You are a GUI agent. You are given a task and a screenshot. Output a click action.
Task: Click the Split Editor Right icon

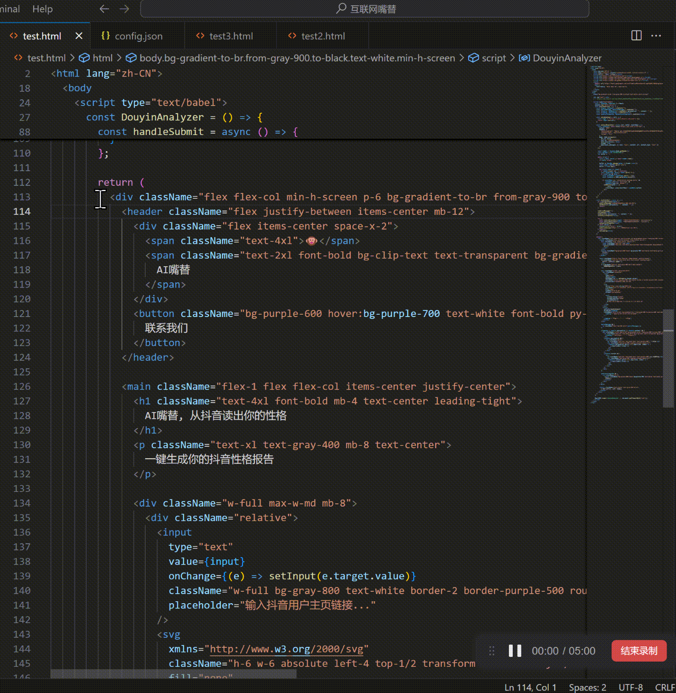(637, 36)
